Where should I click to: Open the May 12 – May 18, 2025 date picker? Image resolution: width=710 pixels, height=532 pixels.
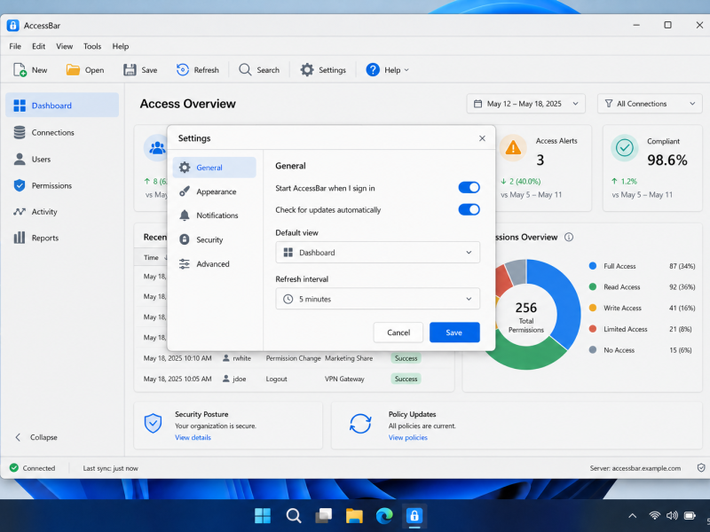525,104
